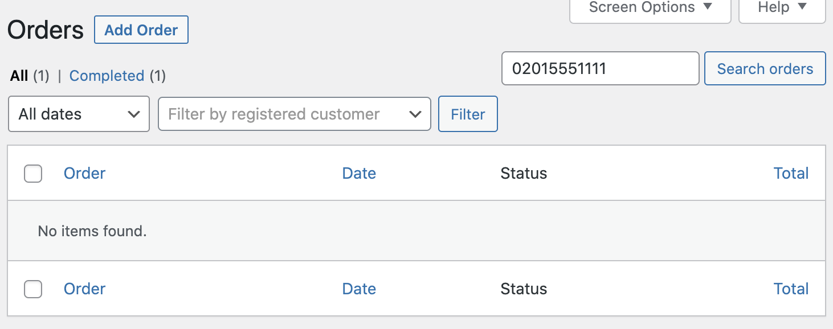
Task: Click inside the order search input field
Action: pos(600,68)
